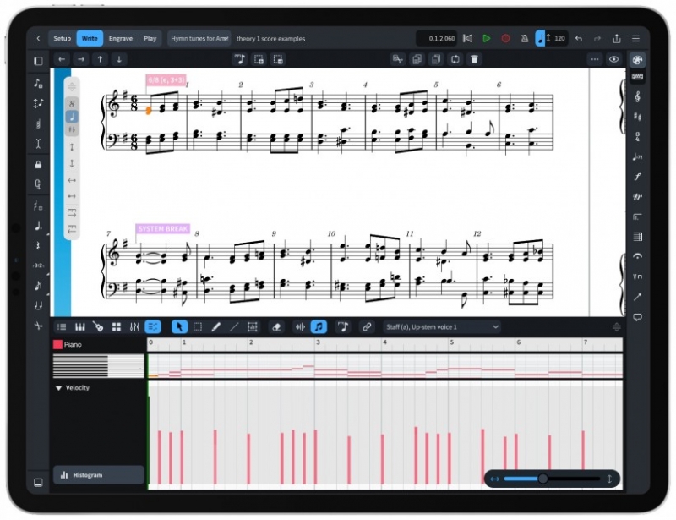
Task: Undo the last action
Action: point(579,38)
